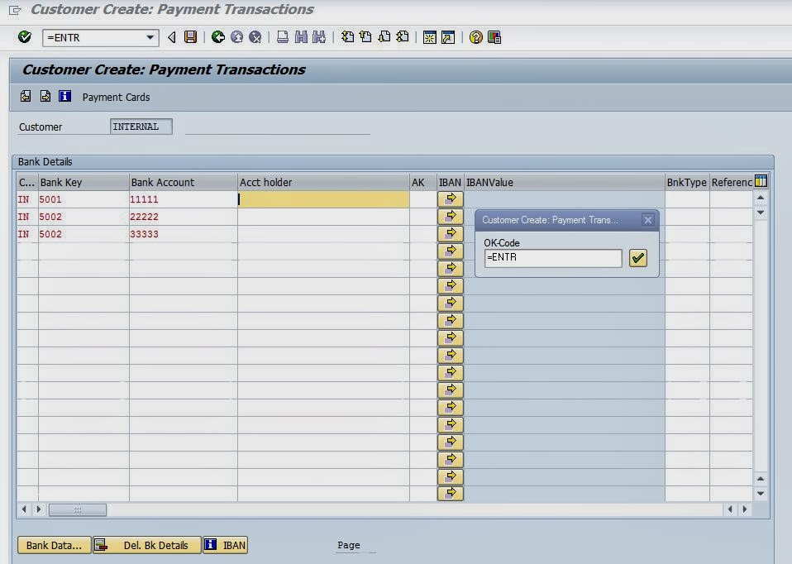Click the green Enter checkmark in toolbar
The width and height of the screenshot is (792, 564).
pos(25,37)
